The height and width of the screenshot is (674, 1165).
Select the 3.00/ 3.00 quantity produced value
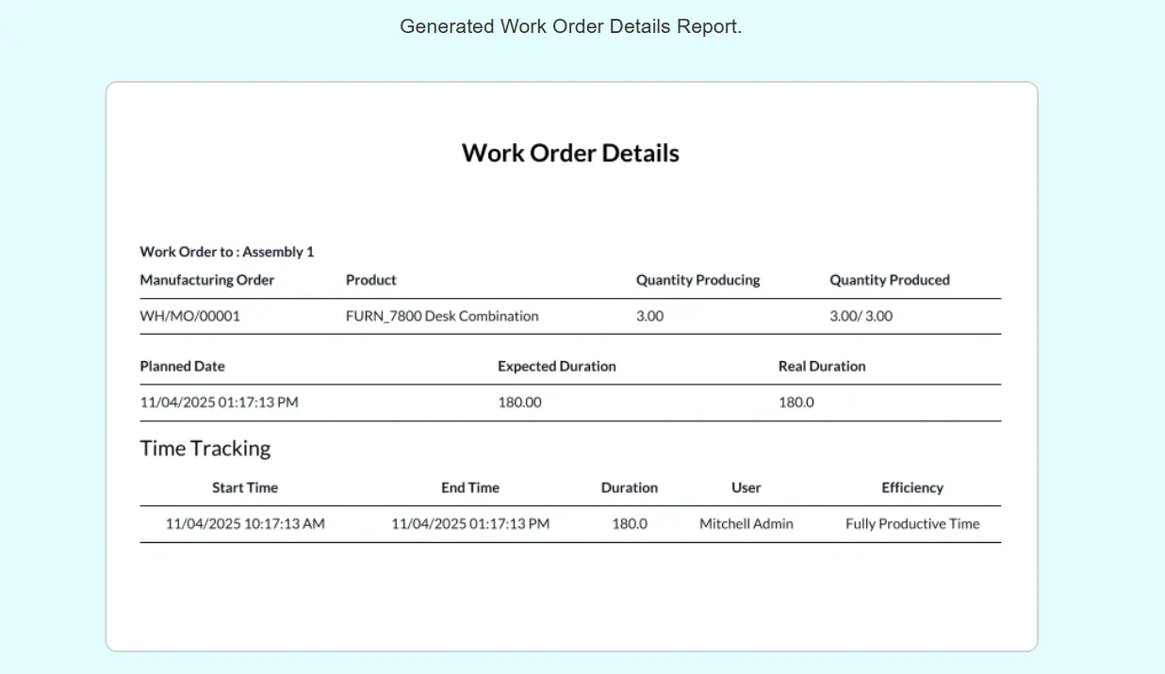pyautogui.click(x=861, y=316)
